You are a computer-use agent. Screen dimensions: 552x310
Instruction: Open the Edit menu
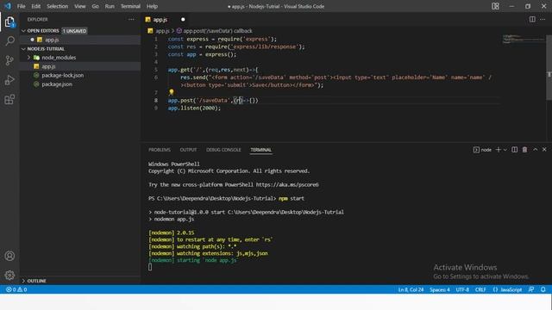coord(35,6)
